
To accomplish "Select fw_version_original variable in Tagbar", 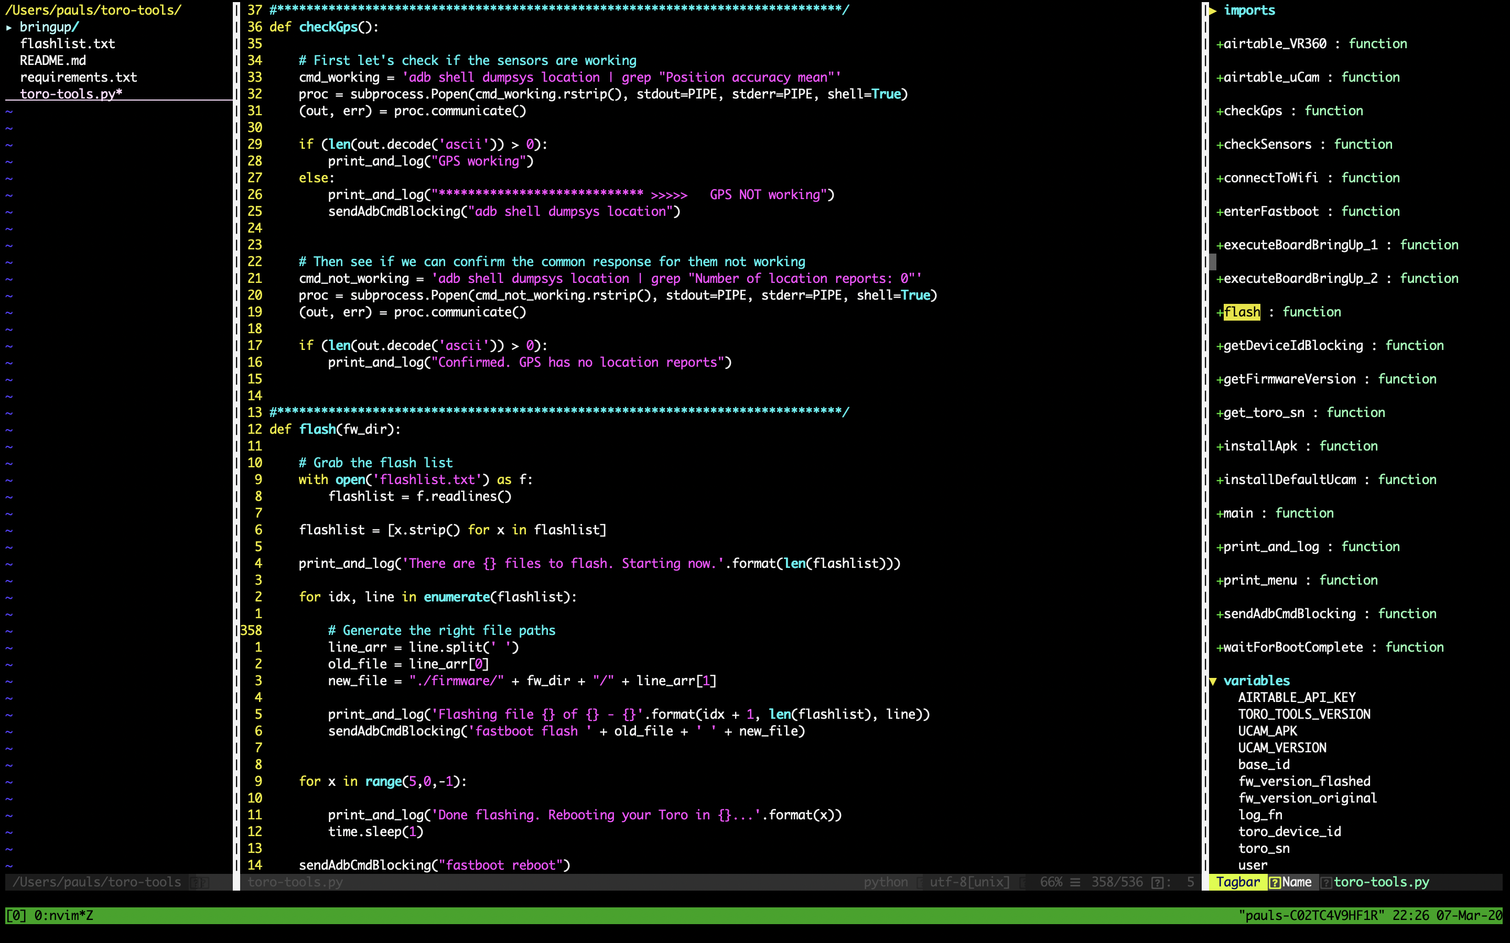I will [1308, 798].
